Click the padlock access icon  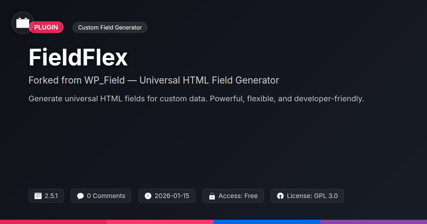pos(212,196)
